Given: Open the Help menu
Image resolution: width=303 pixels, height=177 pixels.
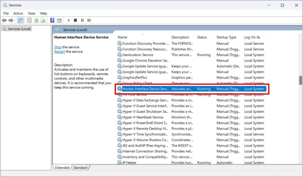Looking at the screenshot, I should tap(43, 13).
